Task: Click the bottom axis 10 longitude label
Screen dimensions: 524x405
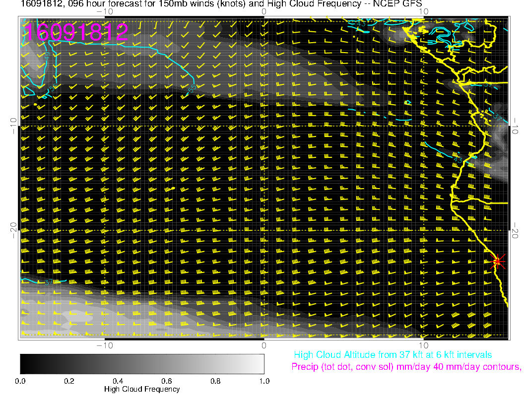Action: [422, 345]
